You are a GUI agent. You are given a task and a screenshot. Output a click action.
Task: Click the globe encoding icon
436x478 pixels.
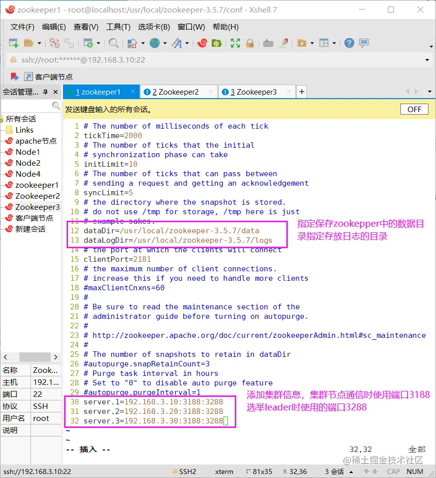pyautogui.click(x=155, y=43)
